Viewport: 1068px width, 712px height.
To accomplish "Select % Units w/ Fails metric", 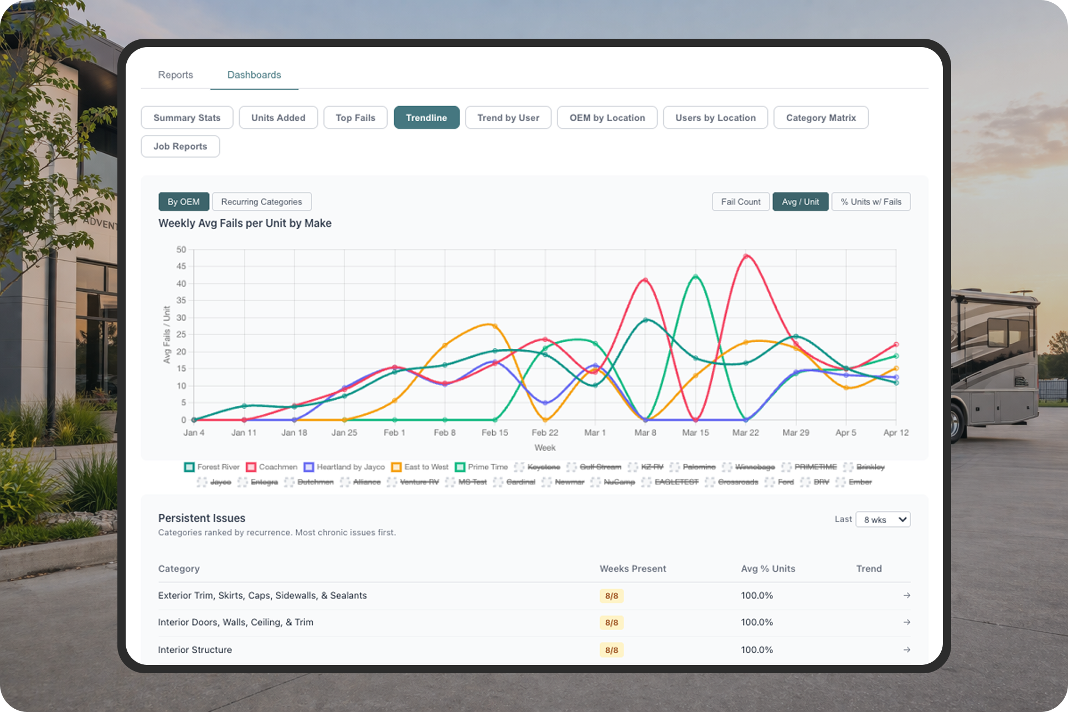I will [x=870, y=202].
